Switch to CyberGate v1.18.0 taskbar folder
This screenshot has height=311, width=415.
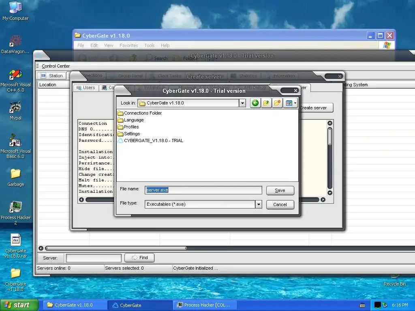(x=75, y=305)
